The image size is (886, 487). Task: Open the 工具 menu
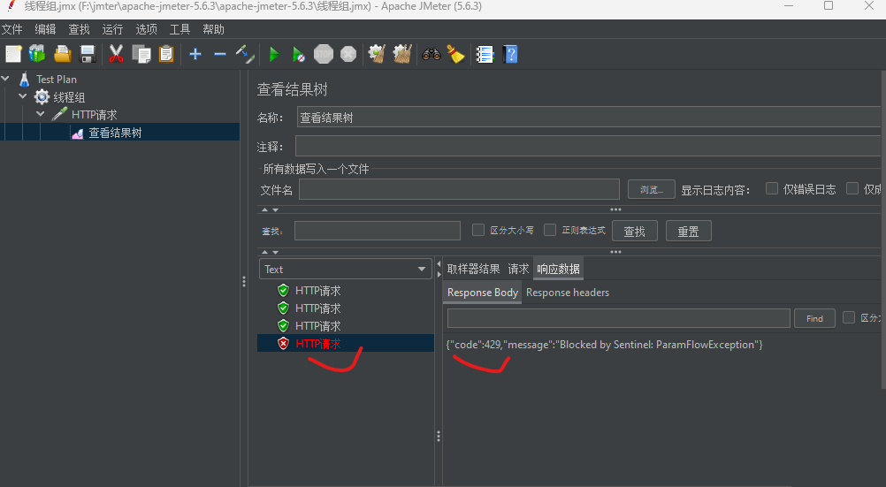point(179,29)
